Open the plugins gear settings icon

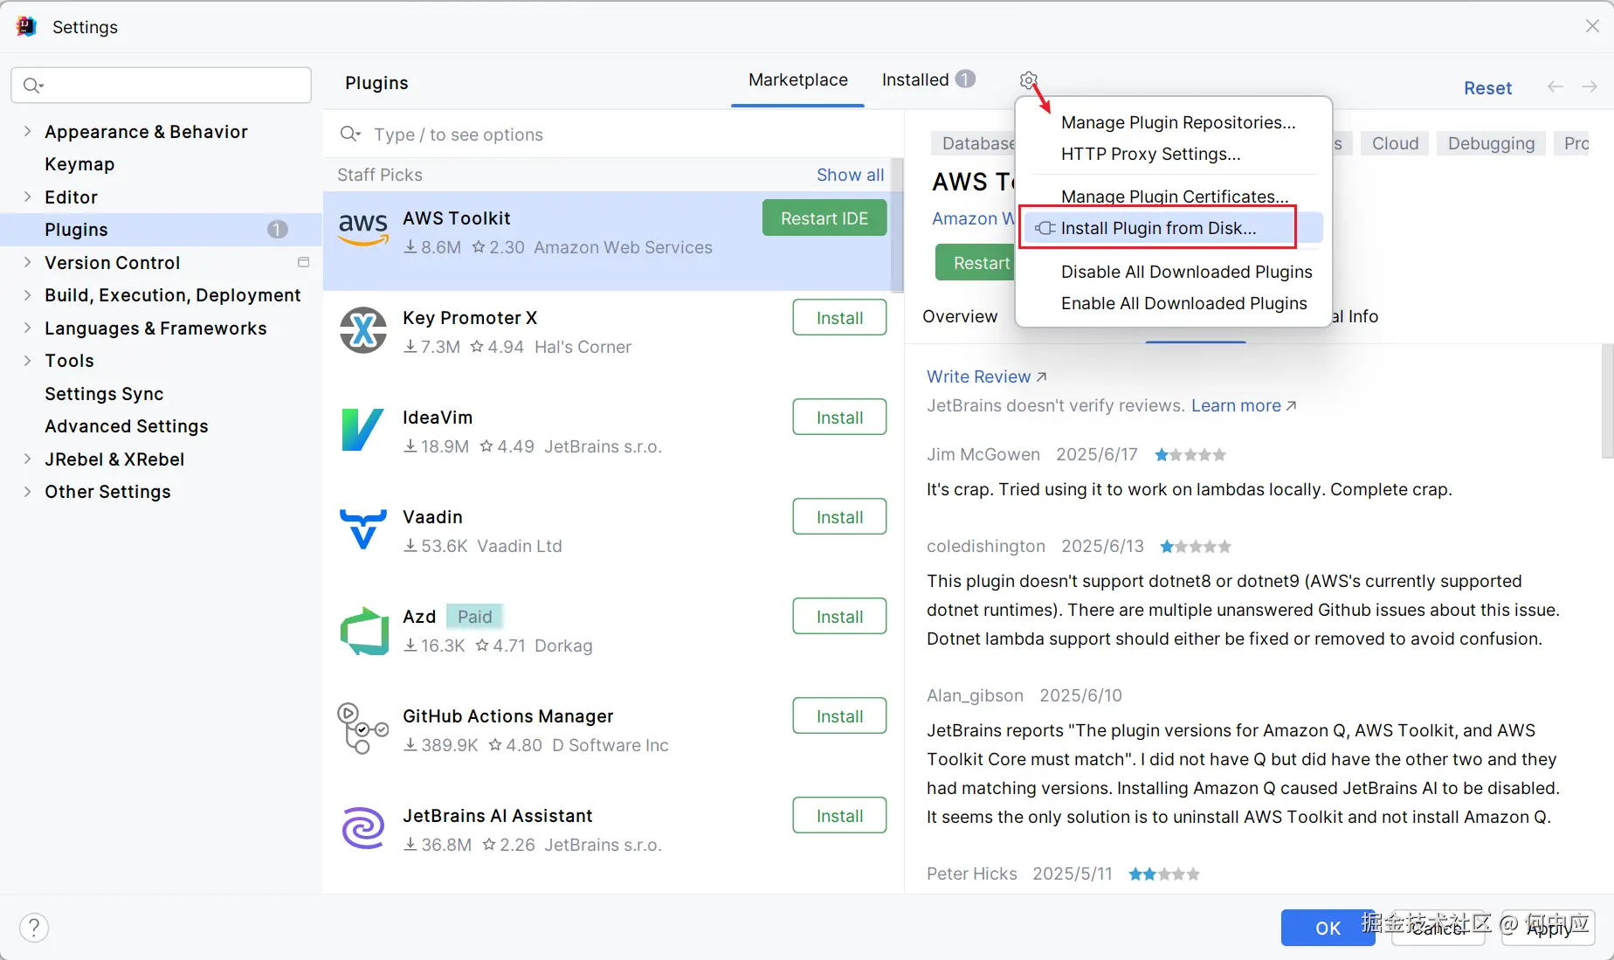1028,80
